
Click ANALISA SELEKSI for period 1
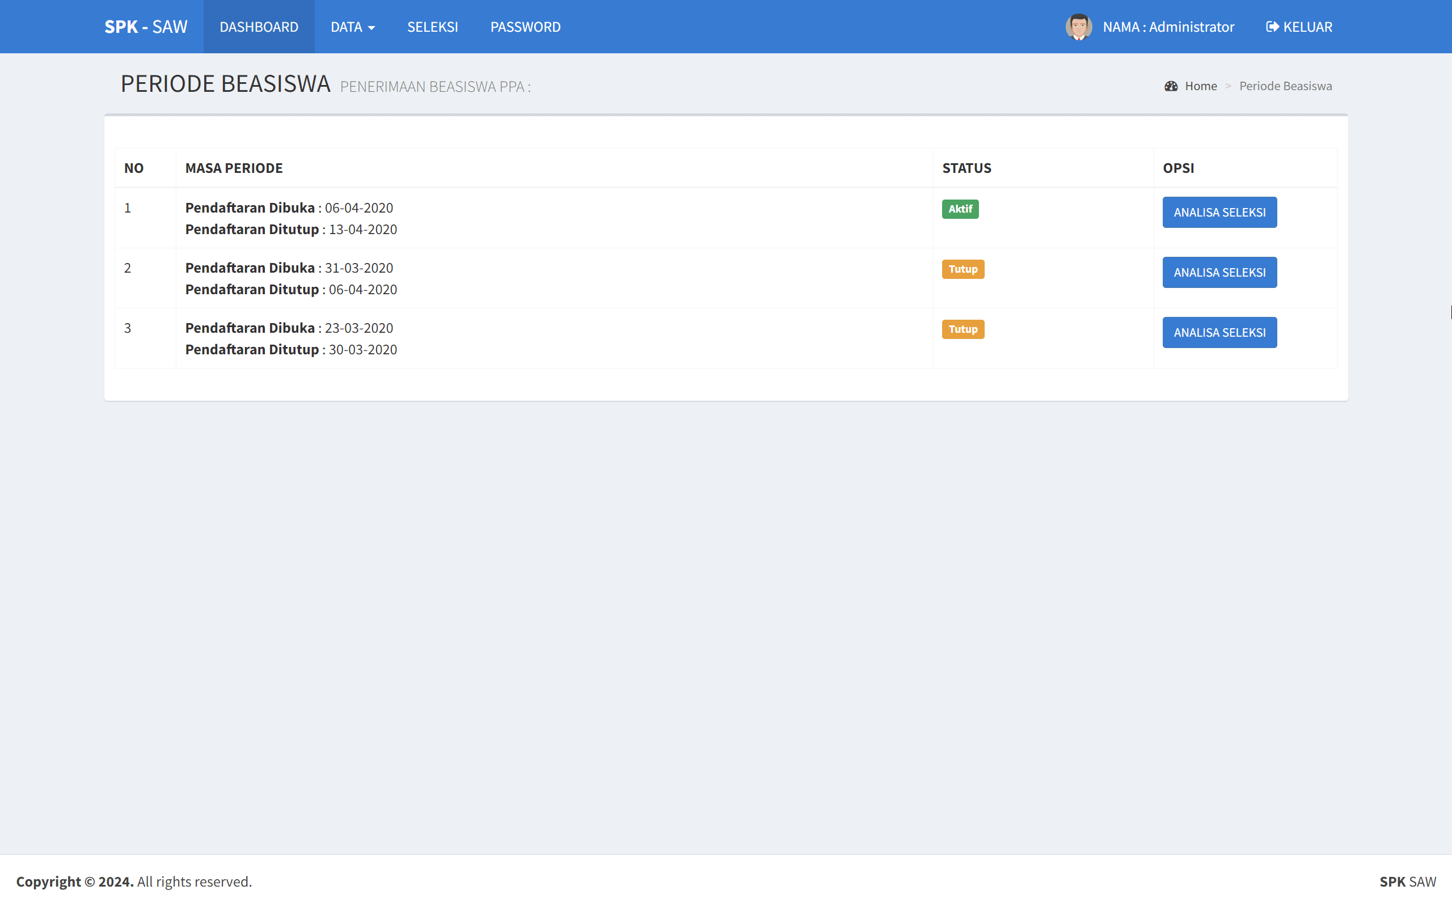click(1219, 212)
